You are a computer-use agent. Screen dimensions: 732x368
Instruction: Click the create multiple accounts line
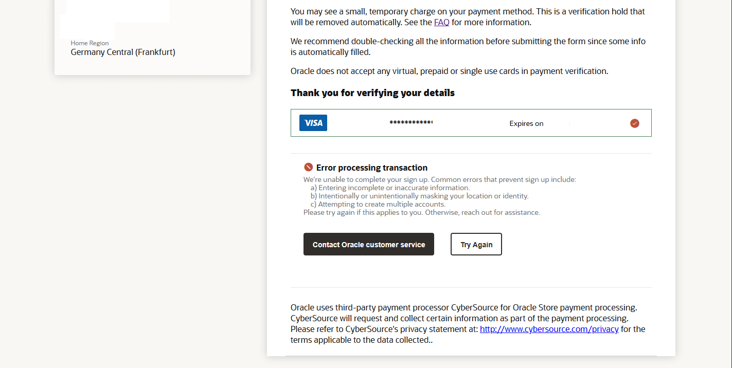point(378,204)
